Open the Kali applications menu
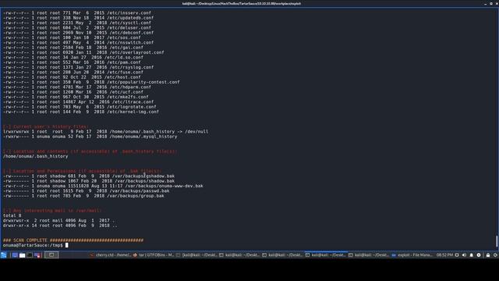This screenshot has width=499, height=281. (x=3, y=255)
